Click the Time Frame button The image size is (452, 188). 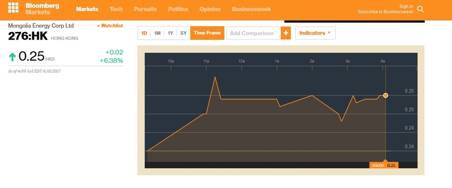[207, 33]
